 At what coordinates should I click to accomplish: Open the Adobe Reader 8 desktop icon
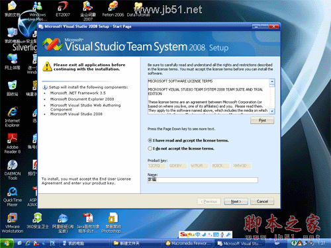pyautogui.click(x=13, y=144)
